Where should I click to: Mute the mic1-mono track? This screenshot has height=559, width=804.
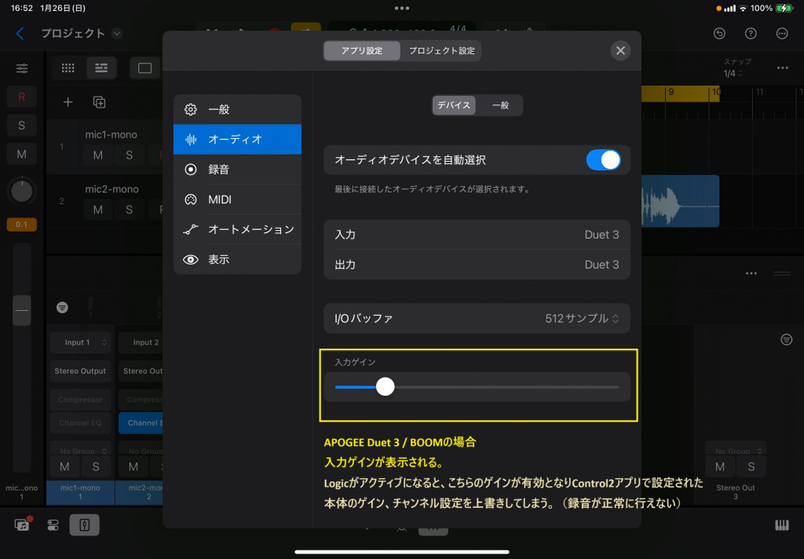(x=98, y=155)
